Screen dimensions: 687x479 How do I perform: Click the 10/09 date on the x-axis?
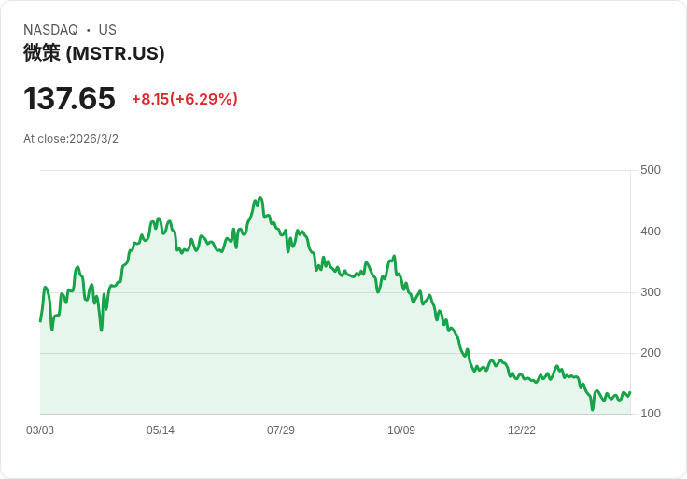click(x=401, y=430)
